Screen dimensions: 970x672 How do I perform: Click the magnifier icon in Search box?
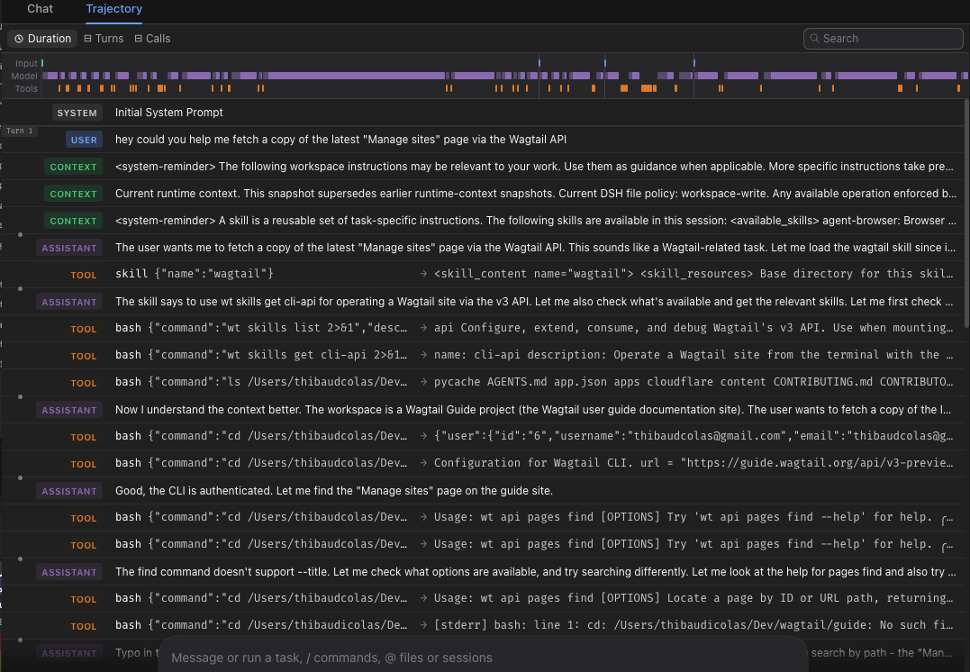(x=814, y=39)
